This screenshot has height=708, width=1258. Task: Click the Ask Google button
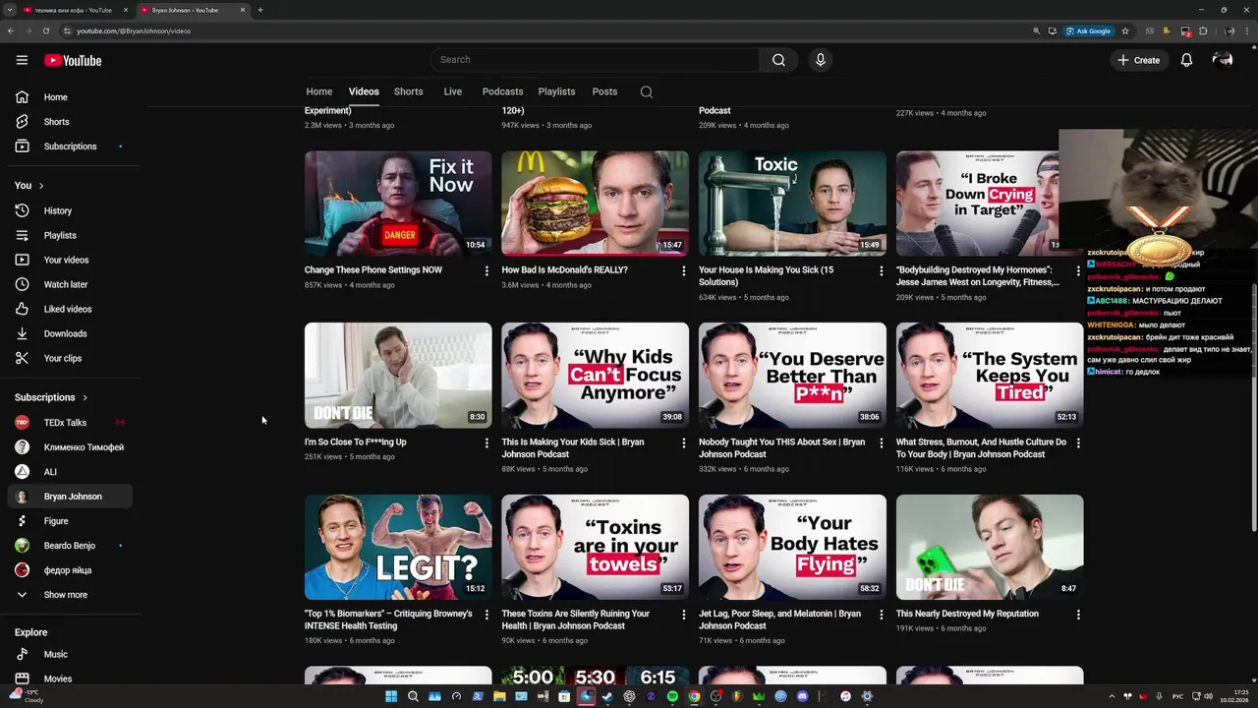pos(1088,30)
